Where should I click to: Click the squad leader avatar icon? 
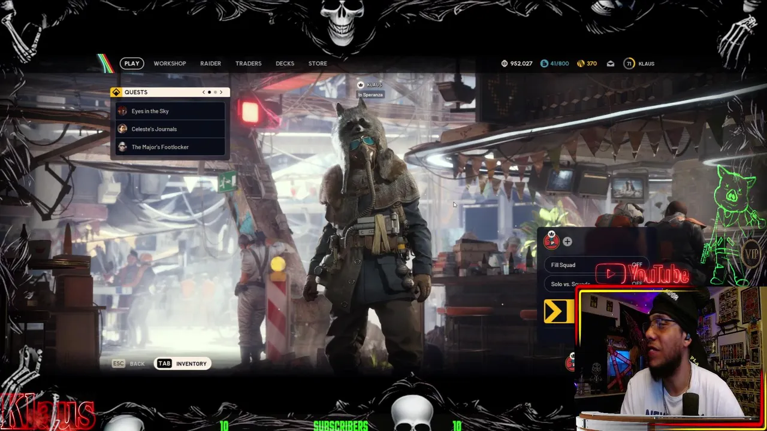551,241
